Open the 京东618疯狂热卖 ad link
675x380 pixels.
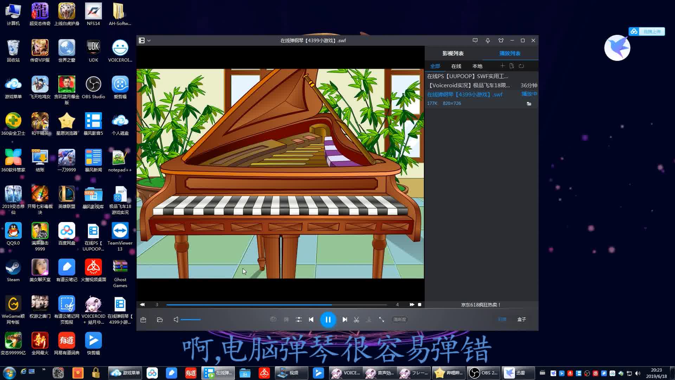point(481,305)
